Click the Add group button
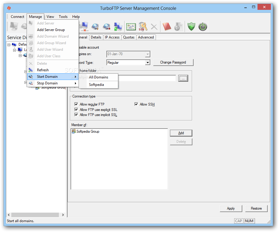 point(181,133)
